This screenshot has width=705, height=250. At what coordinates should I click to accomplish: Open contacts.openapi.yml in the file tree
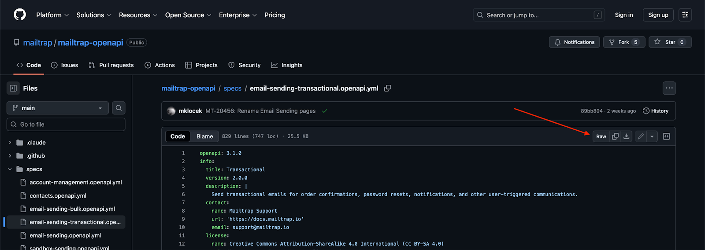pyautogui.click(x=58, y=196)
